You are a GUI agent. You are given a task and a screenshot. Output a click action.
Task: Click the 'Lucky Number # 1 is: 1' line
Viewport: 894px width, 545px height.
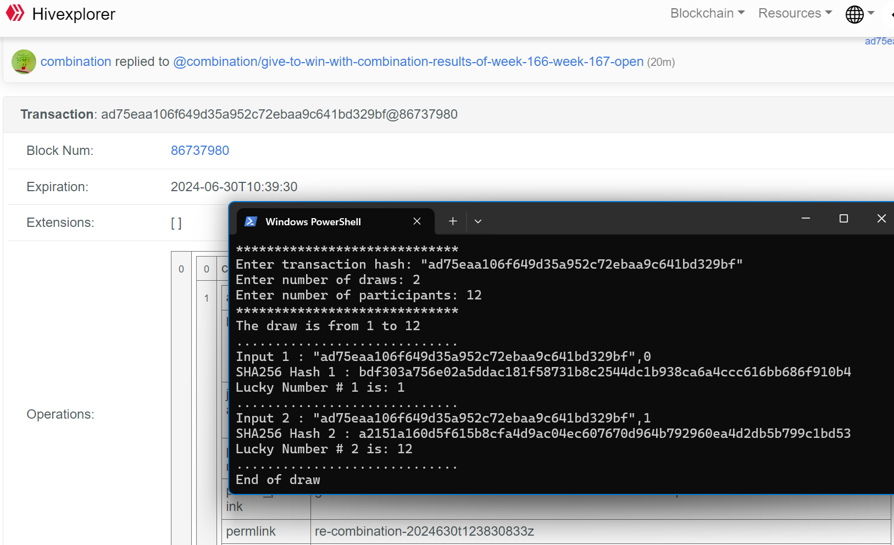coord(320,388)
